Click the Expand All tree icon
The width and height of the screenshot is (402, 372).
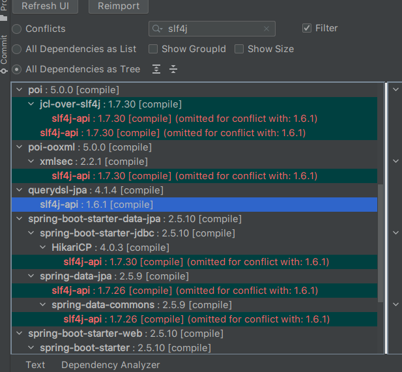[156, 69]
